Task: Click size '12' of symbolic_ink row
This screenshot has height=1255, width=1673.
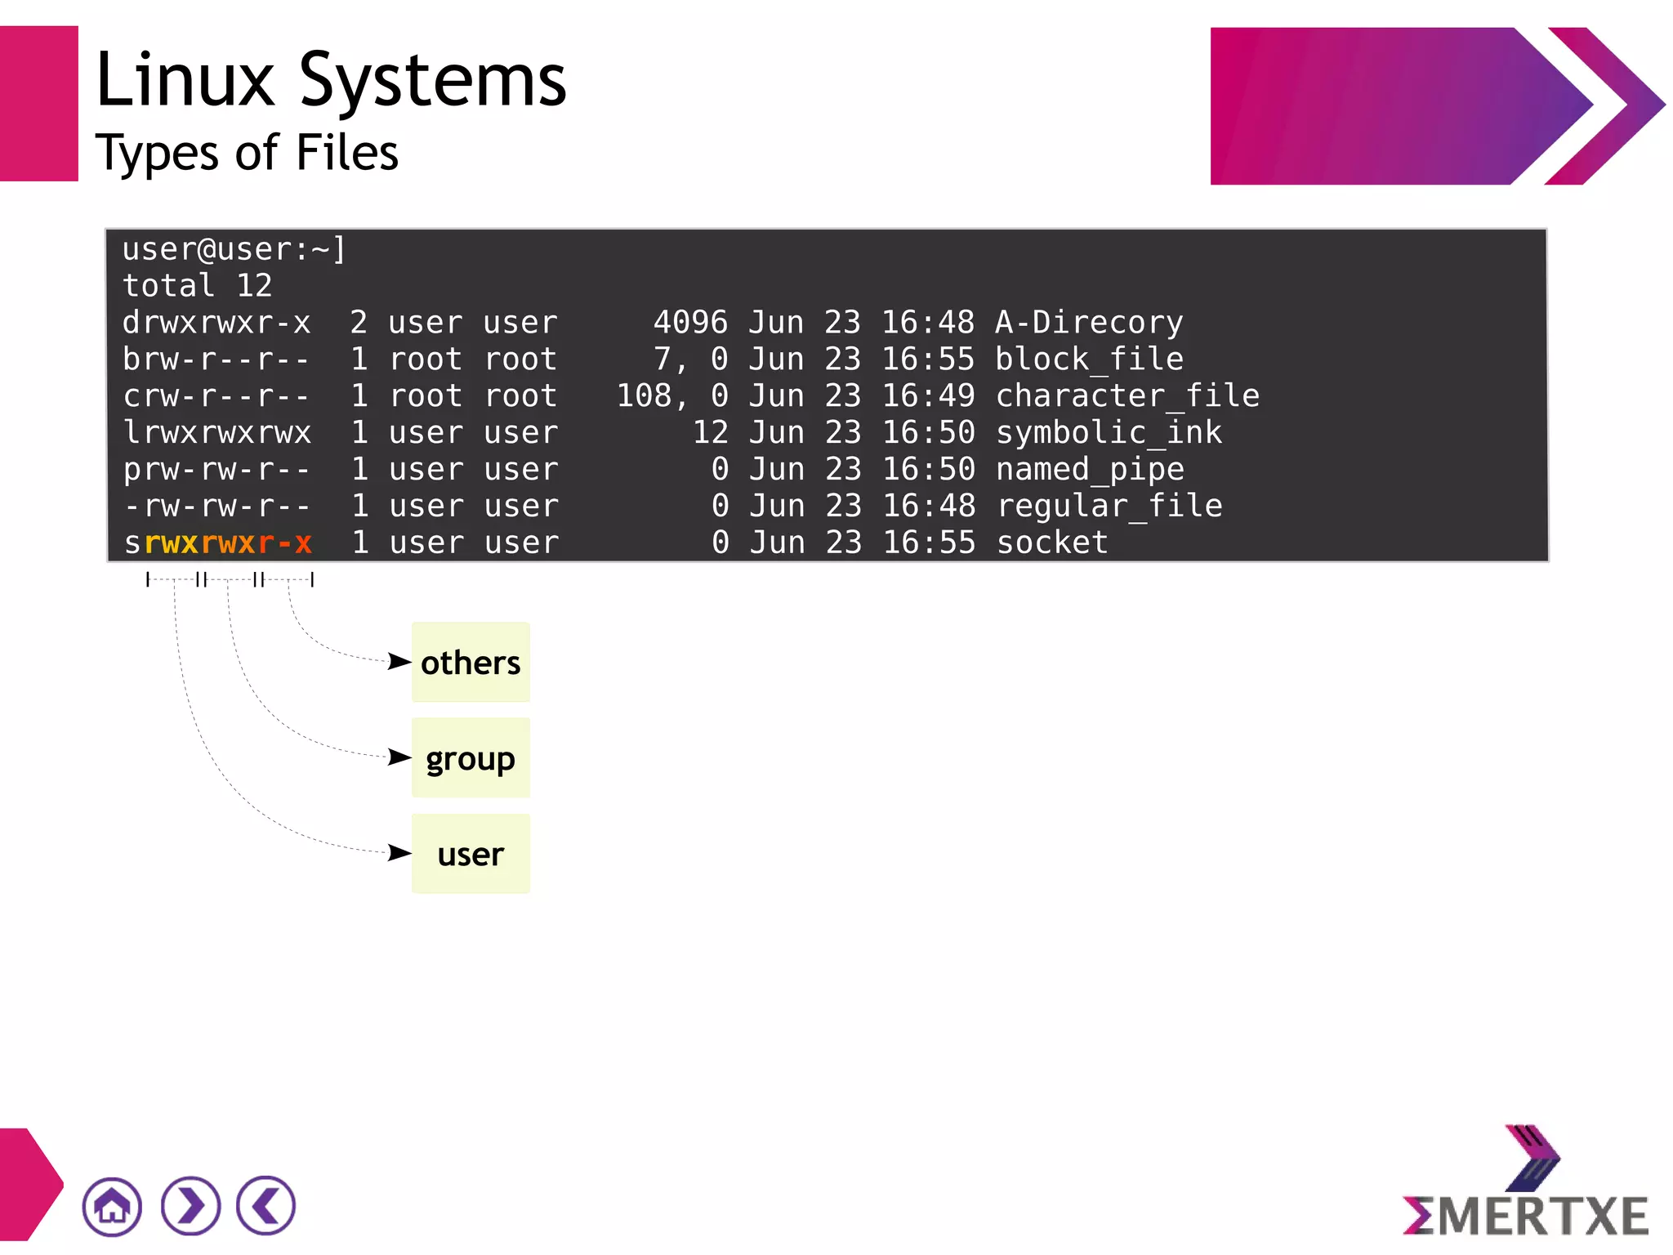Action: [x=710, y=432]
